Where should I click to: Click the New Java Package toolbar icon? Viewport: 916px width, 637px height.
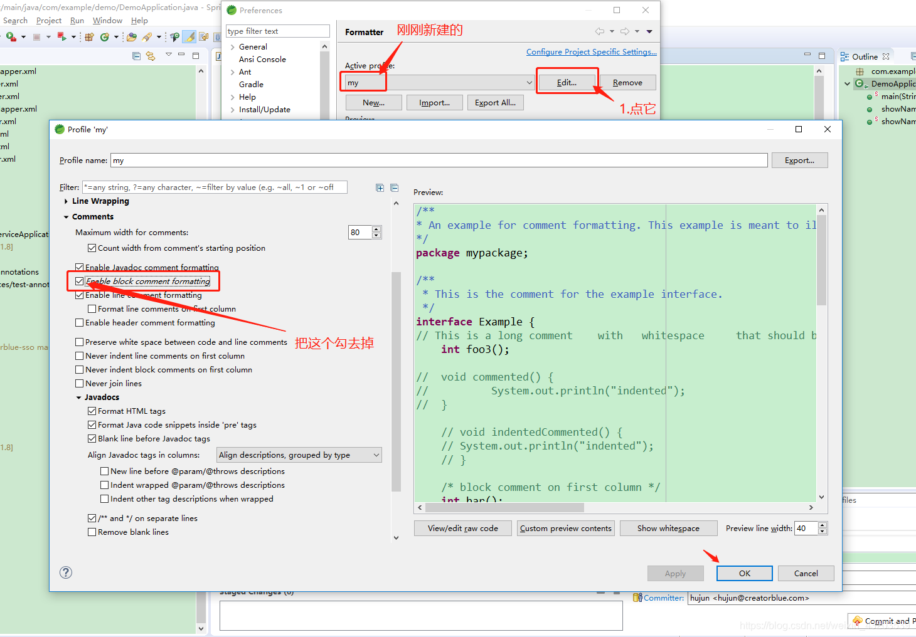pyautogui.click(x=89, y=37)
